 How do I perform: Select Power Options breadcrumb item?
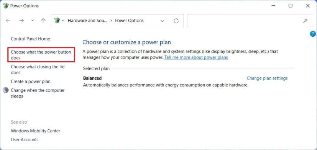coord(130,21)
